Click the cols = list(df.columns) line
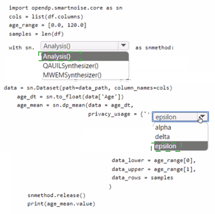Screen dimensions: 215x214 [x=46, y=17]
